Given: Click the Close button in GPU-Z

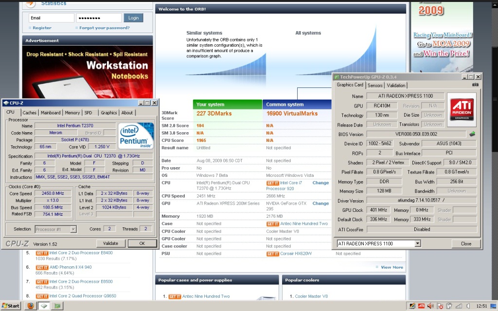Looking at the screenshot, I should [x=466, y=243].
